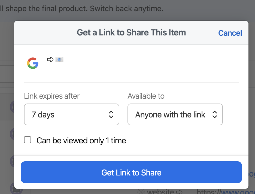255x194 pixels.
Task: Click the right arrow icon beside Google logo
Action: pyautogui.click(x=50, y=59)
